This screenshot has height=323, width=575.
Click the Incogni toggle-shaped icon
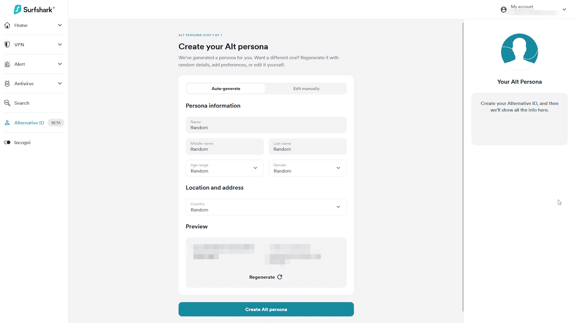(7, 143)
